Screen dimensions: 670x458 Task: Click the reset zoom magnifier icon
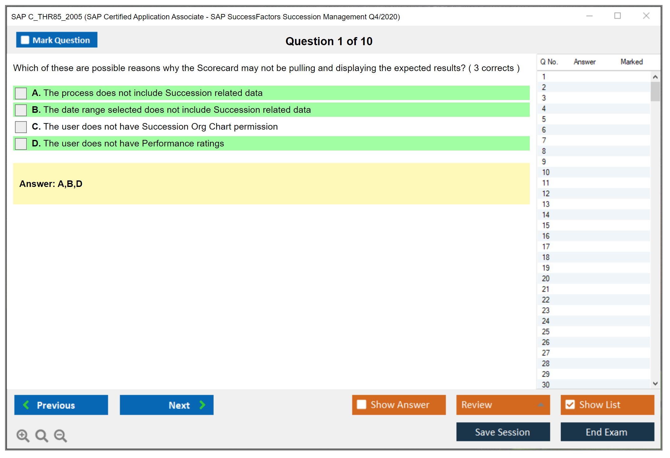click(x=41, y=435)
